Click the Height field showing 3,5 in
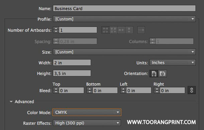204x130 pixels. 72,73
